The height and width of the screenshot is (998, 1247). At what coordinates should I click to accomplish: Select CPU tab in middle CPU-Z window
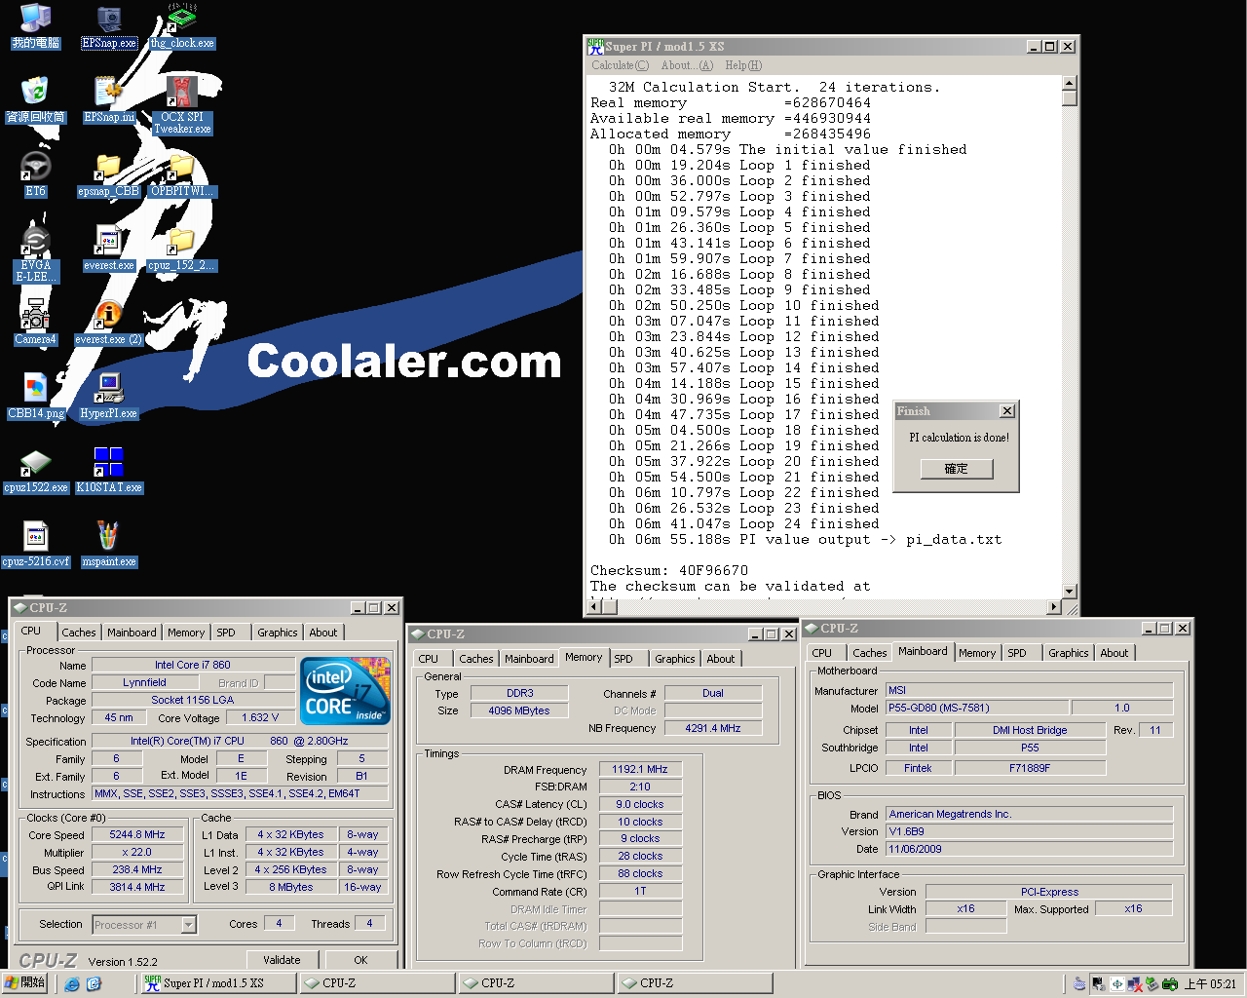429,659
